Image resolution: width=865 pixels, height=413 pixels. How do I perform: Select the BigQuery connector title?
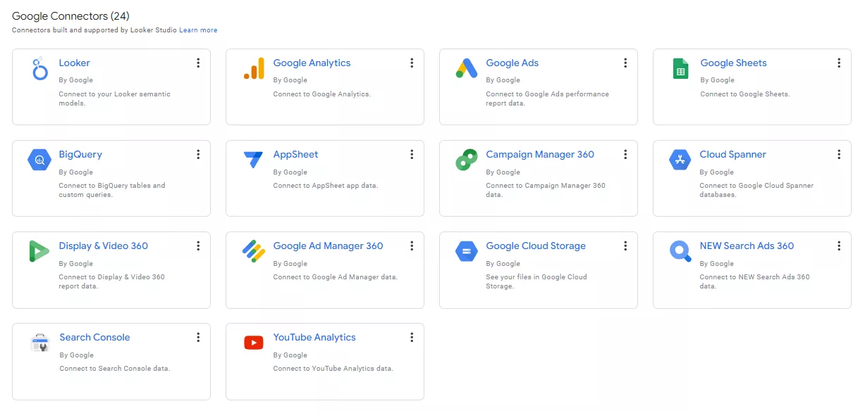point(80,155)
